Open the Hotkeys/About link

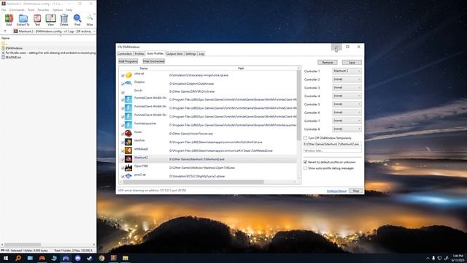(x=336, y=191)
